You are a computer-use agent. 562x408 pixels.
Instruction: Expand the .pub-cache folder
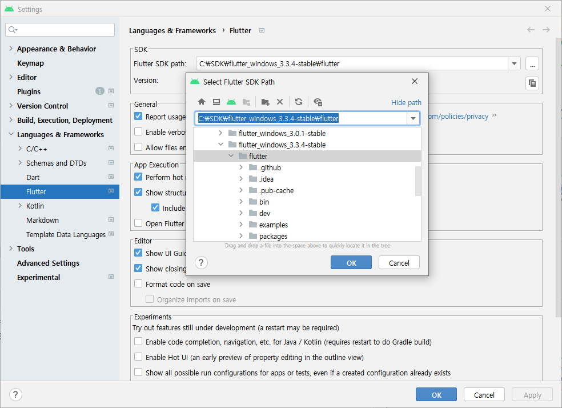(241, 190)
